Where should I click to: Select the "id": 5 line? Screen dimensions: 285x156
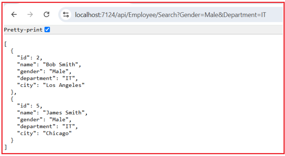click(x=30, y=106)
